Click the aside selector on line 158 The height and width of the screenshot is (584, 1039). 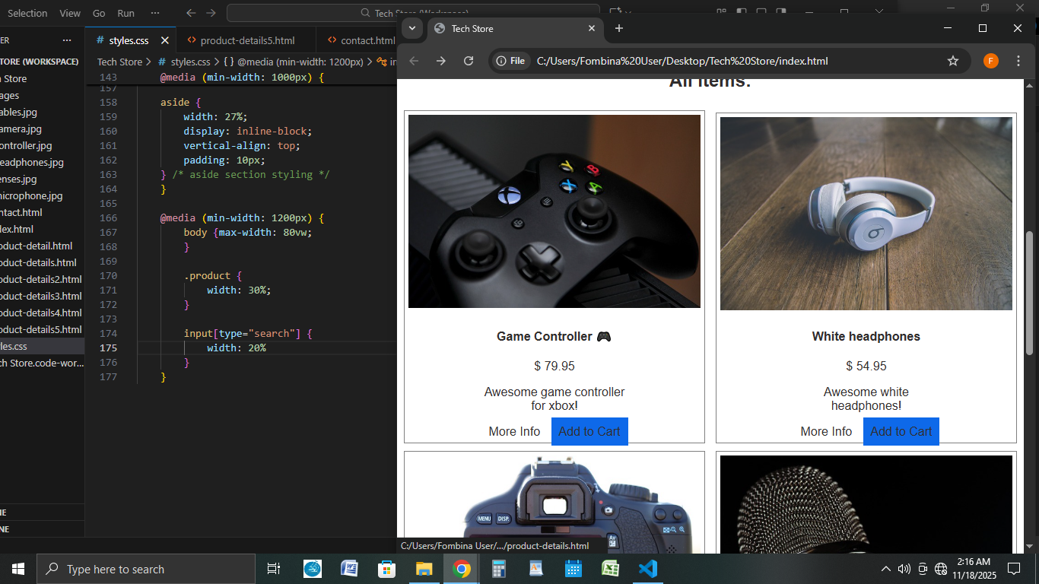coord(174,102)
